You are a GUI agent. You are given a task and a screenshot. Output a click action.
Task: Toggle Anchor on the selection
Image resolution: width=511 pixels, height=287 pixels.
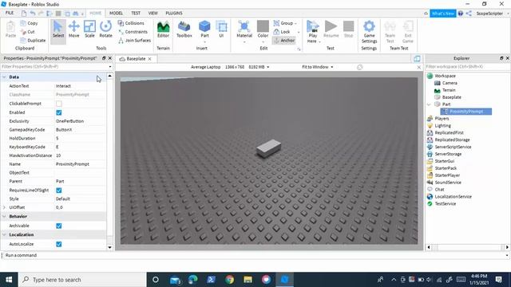coord(284,41)
